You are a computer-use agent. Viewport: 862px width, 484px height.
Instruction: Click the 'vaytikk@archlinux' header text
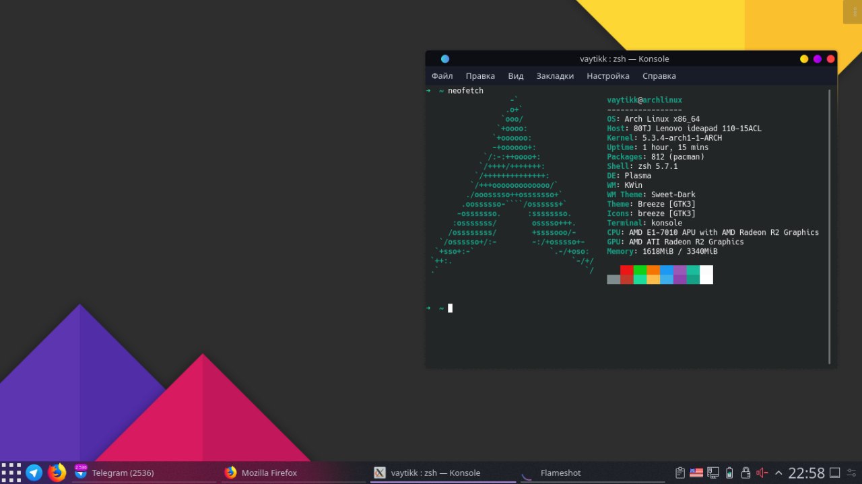[644, 100]
